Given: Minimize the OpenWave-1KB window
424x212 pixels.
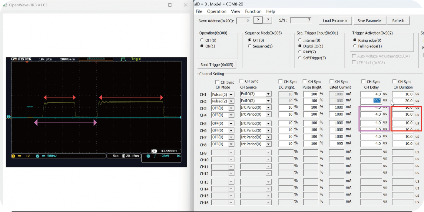Looking at the screenshot, I should coord(154,5).
